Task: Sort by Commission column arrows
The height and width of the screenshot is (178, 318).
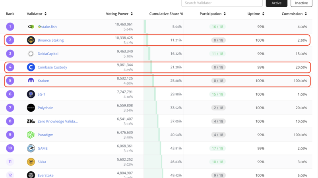Action: tap(306, 14)
